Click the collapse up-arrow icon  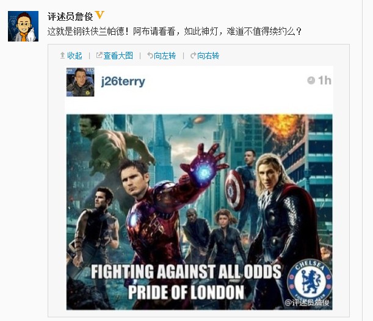click(62, 56)
